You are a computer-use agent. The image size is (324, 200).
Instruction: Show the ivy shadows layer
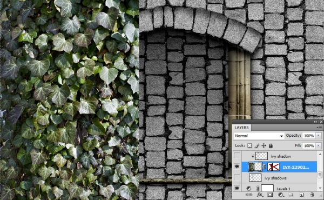(x=237, y=178)
